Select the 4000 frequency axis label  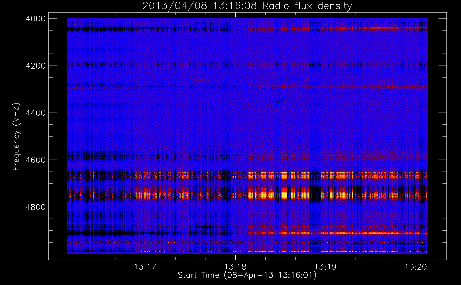click(35, 19)
